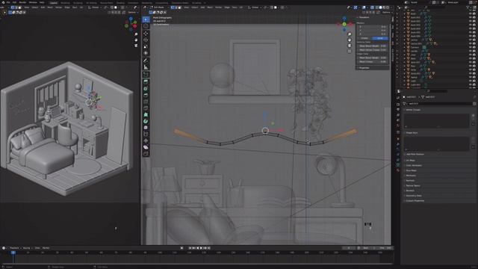This screenshot has width=478, height=269.
Task: Select the Knife tool
Action: coord(146,108)
